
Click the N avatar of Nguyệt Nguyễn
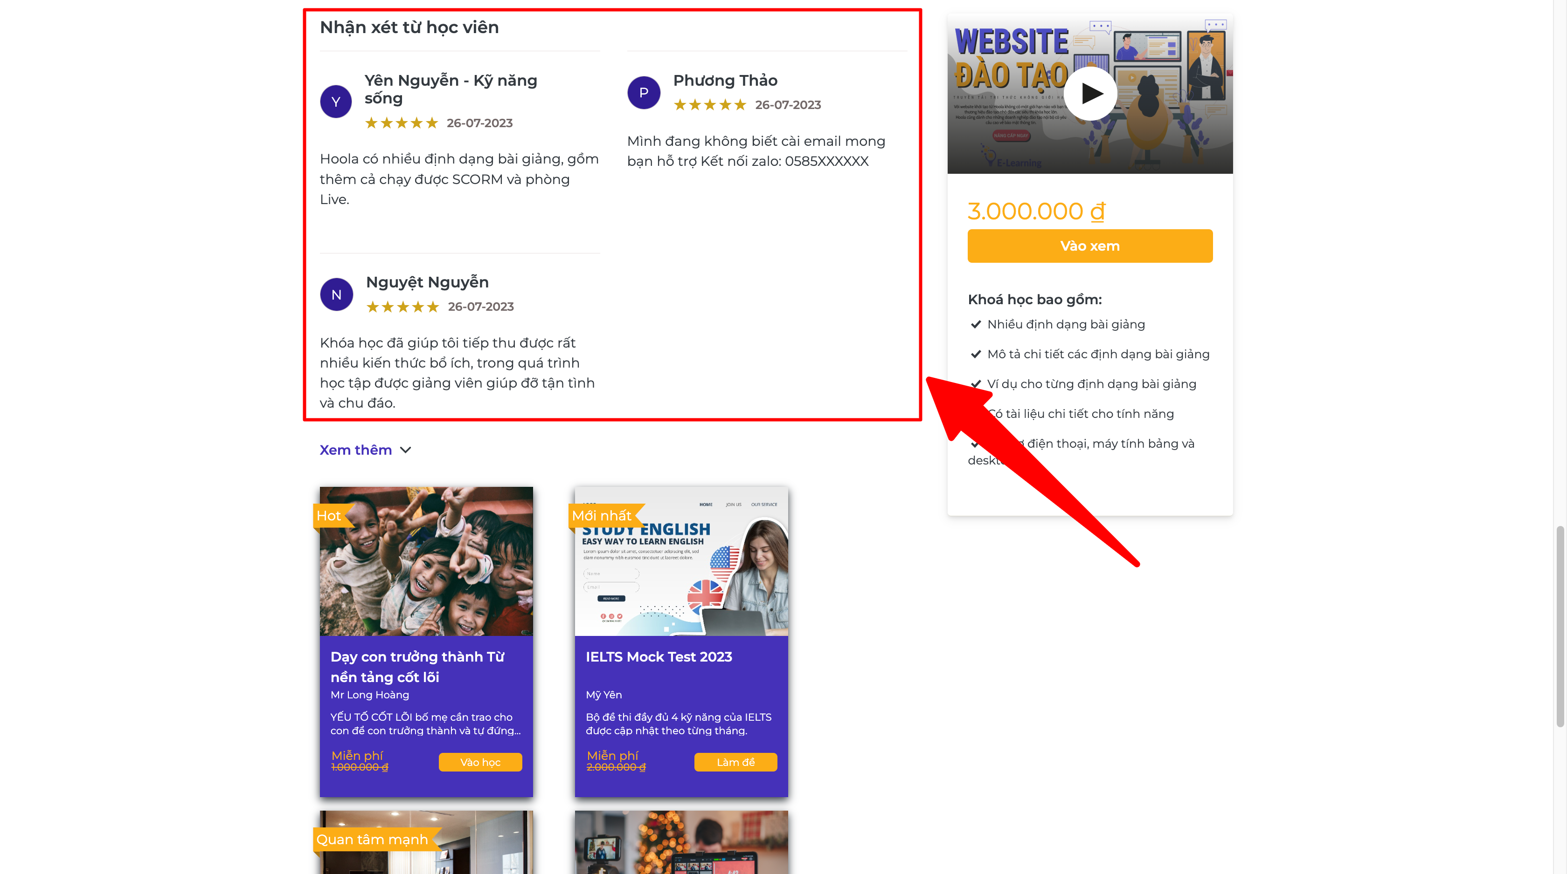click(x=336, y=295)
